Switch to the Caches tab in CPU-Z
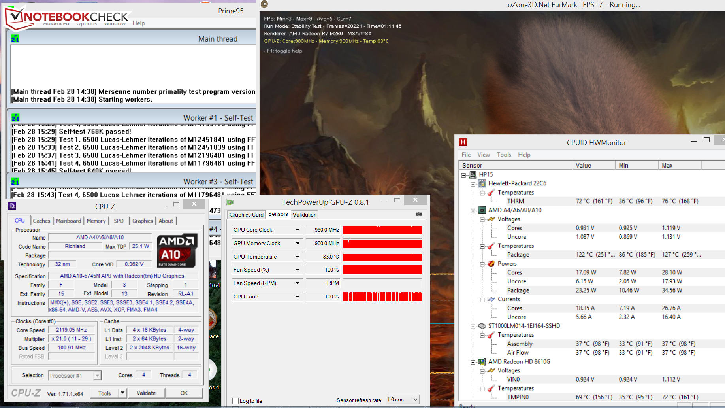725x408 pixels. click(x=41, y=221)
